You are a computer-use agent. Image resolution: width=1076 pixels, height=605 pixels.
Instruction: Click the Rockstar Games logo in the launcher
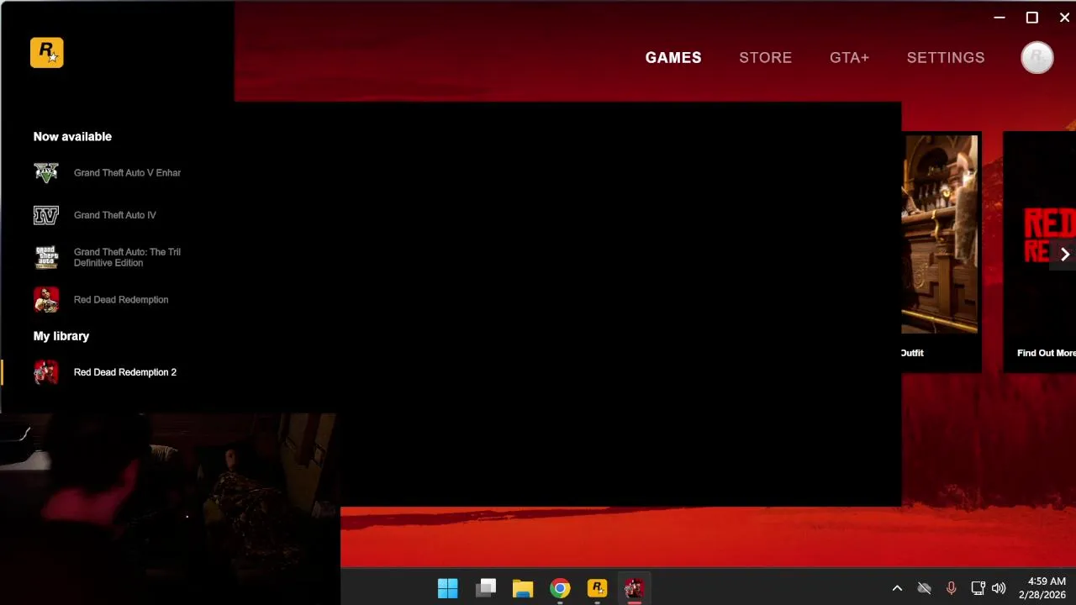coord(47,53)
